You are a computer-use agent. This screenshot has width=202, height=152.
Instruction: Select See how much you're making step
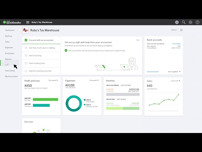(41, 48)
